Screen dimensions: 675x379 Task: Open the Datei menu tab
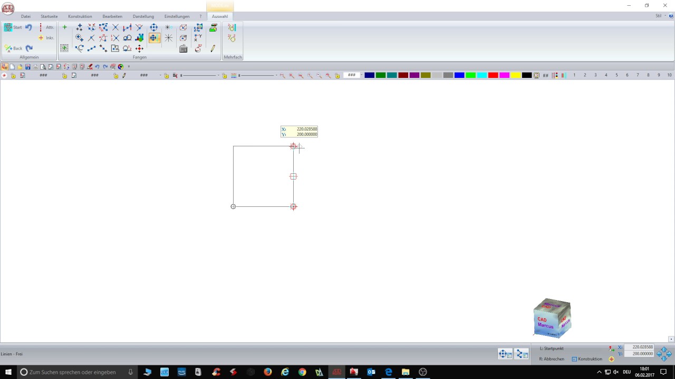[x=25, y=16]
